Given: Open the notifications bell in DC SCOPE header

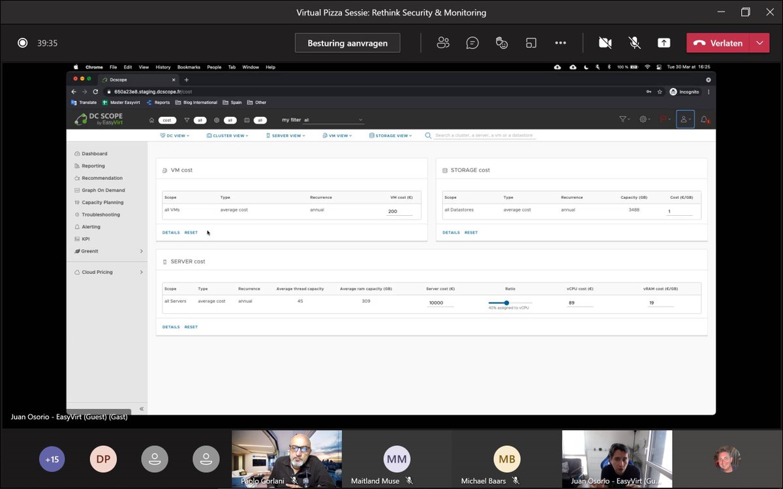Looking at the screenshot, I should 704,119.
